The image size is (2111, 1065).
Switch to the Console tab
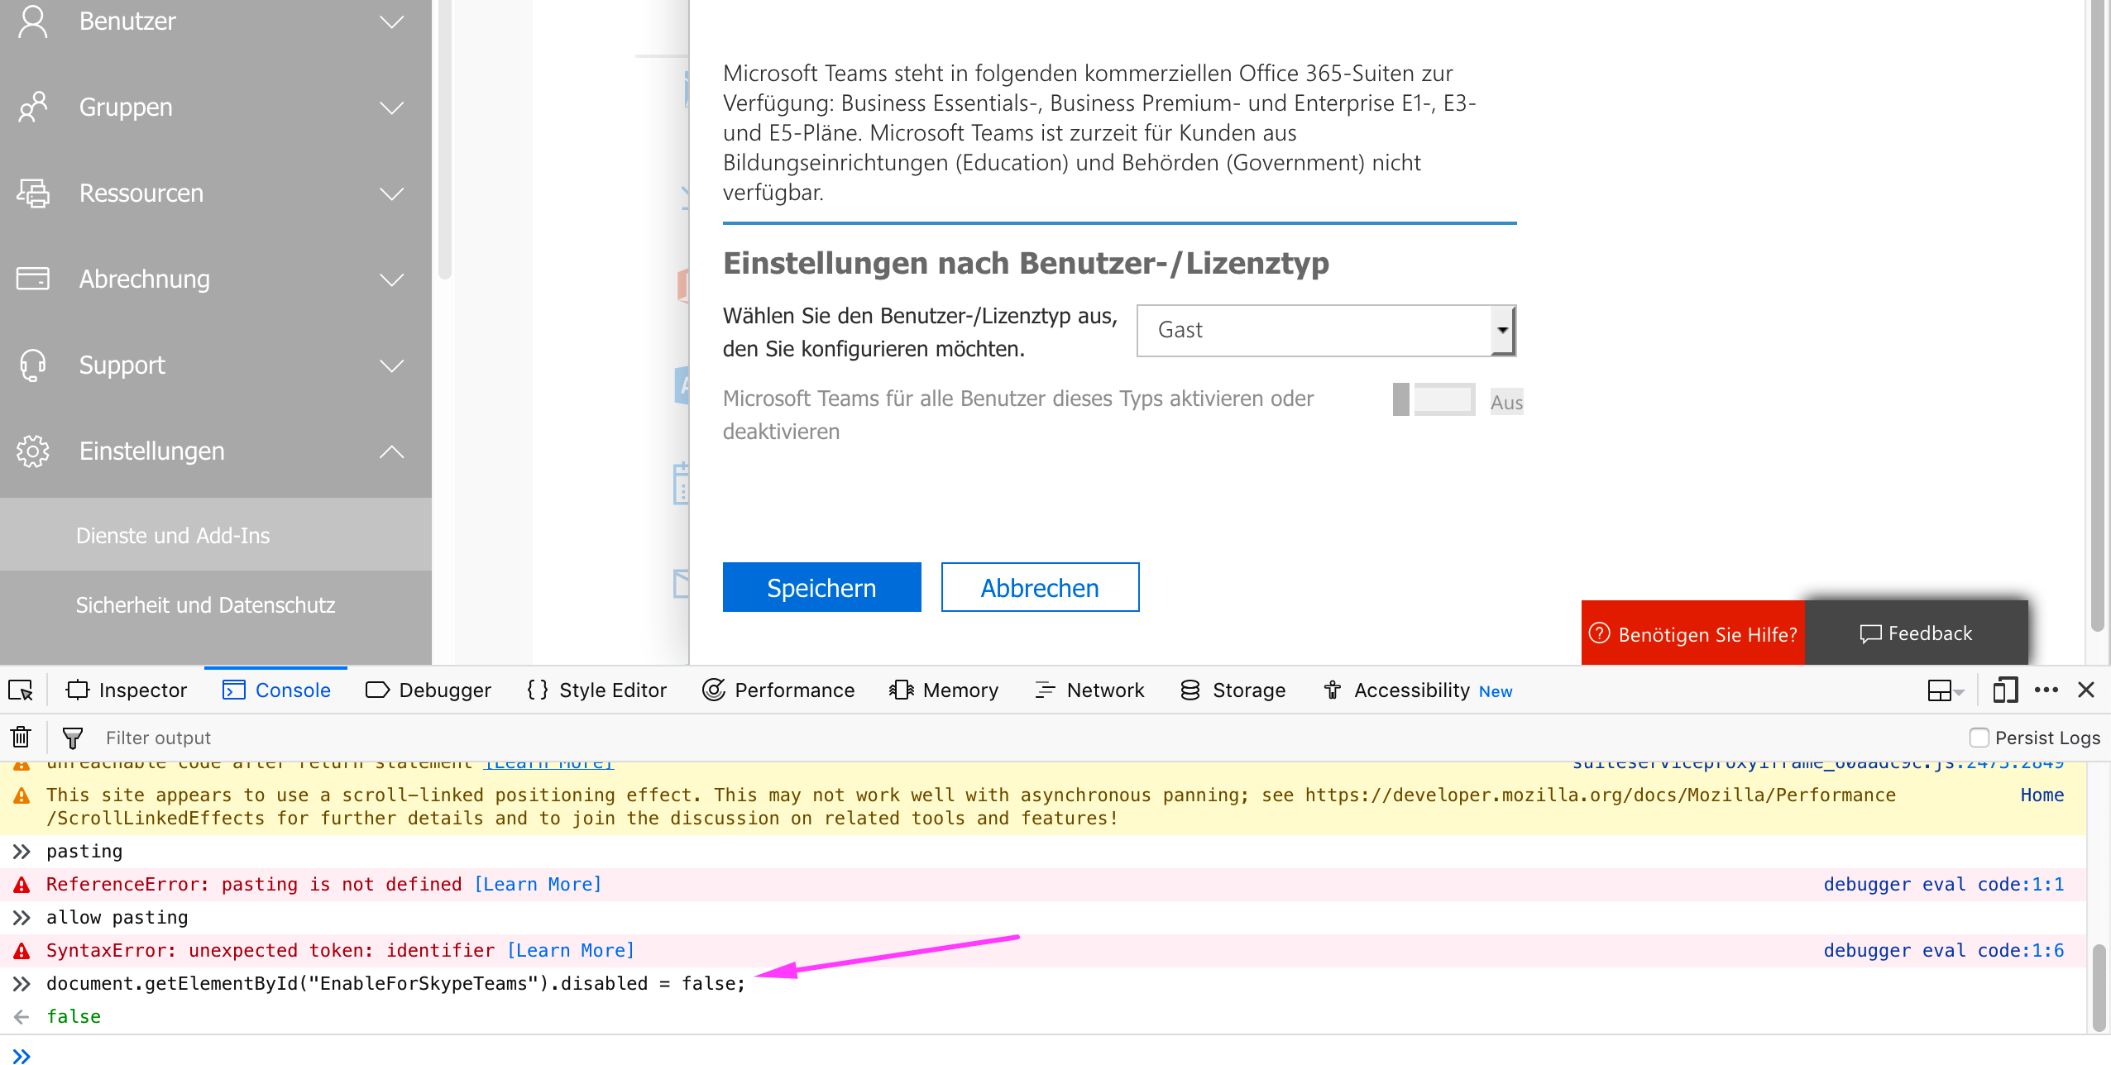click(x=276, y=690)
